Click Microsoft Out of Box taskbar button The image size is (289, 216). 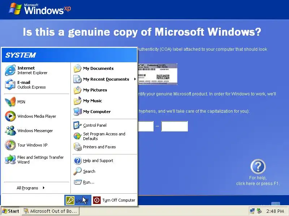(x=51, y=211)
